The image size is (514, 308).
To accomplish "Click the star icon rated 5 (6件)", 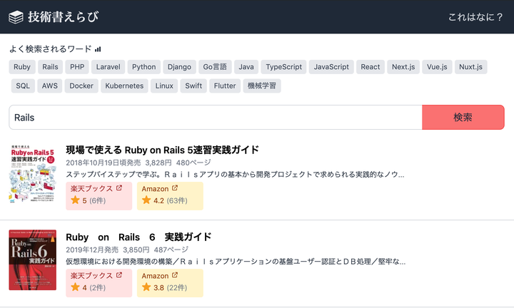I will [76, 200].
